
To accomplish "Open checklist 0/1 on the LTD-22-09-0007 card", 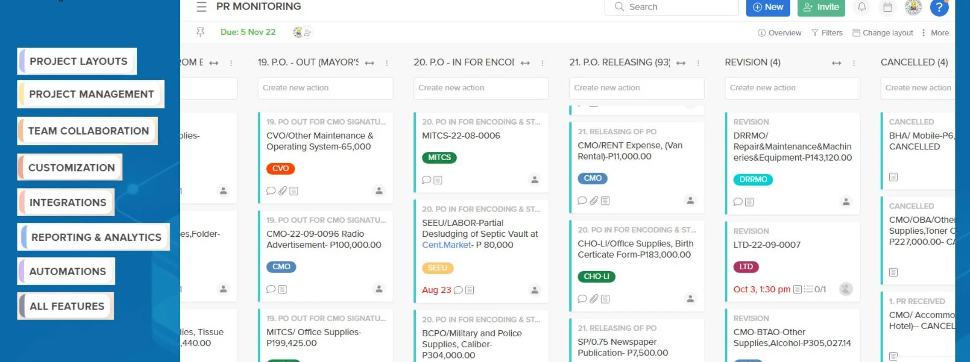I will click(x=815, y=289).
